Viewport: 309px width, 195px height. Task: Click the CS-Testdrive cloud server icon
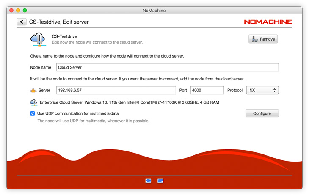point(38,39)
